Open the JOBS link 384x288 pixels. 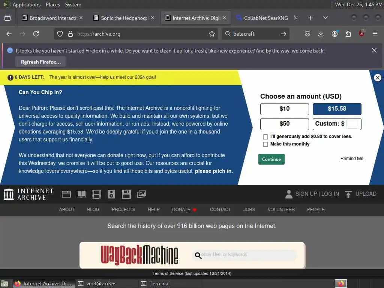coord(249,210)
